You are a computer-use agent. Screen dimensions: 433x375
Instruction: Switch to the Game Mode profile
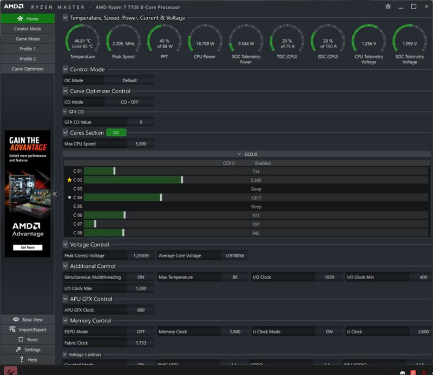point(27,38)
